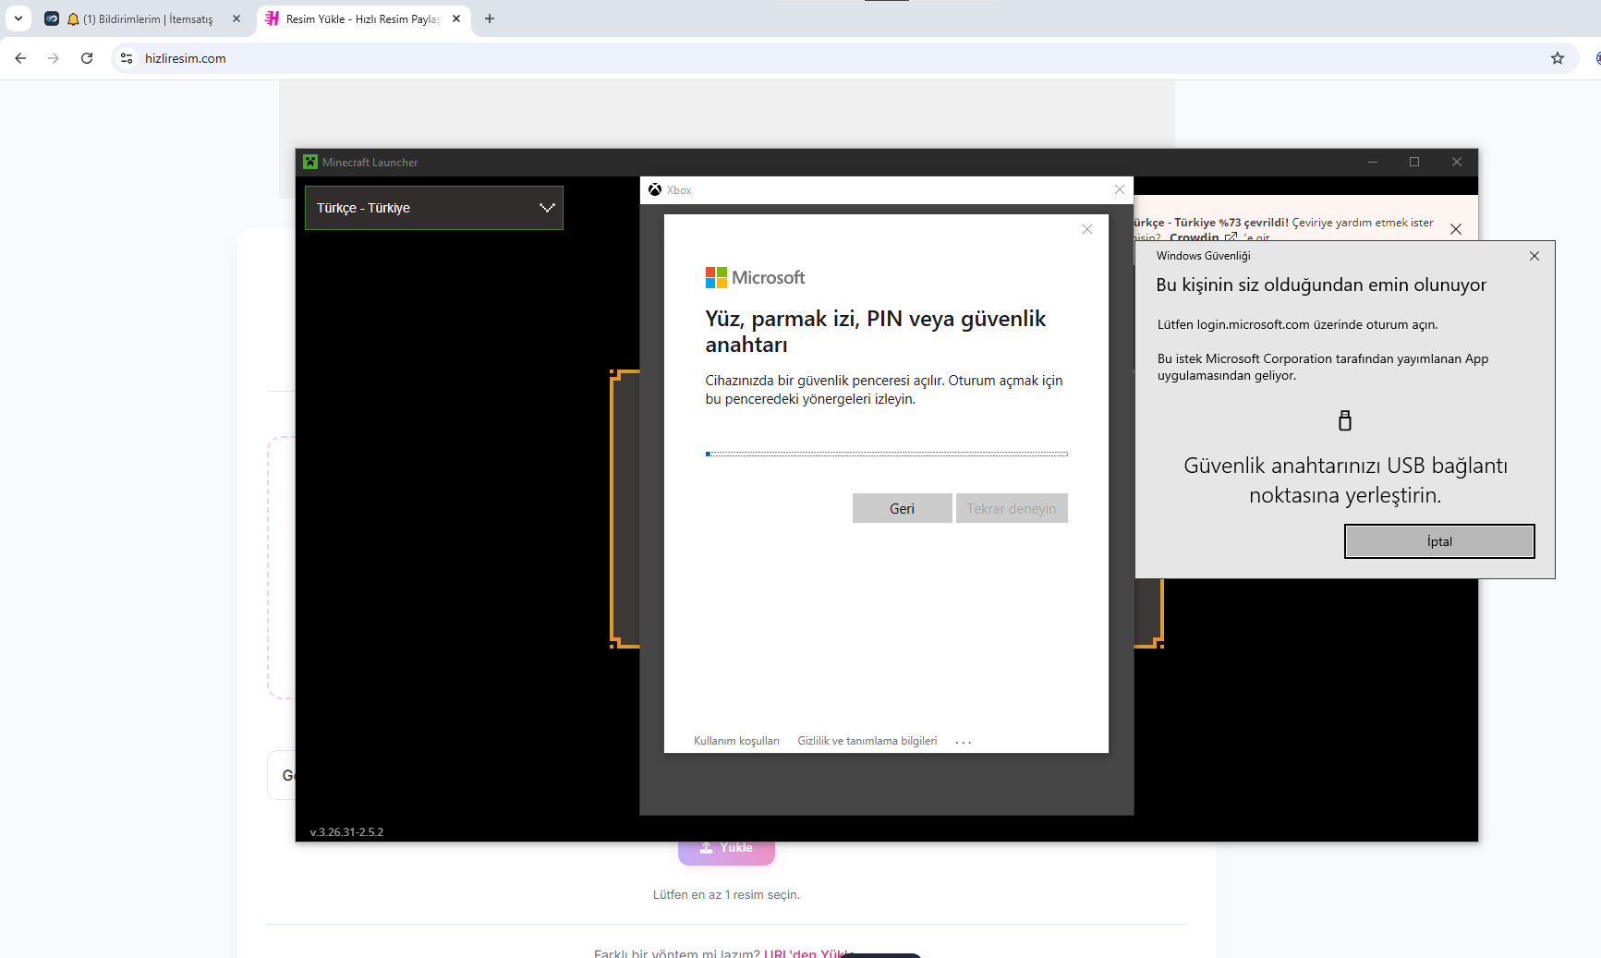Click the Tekrar deneyin button
1601x958 pixels.
tap(1012, 508)
